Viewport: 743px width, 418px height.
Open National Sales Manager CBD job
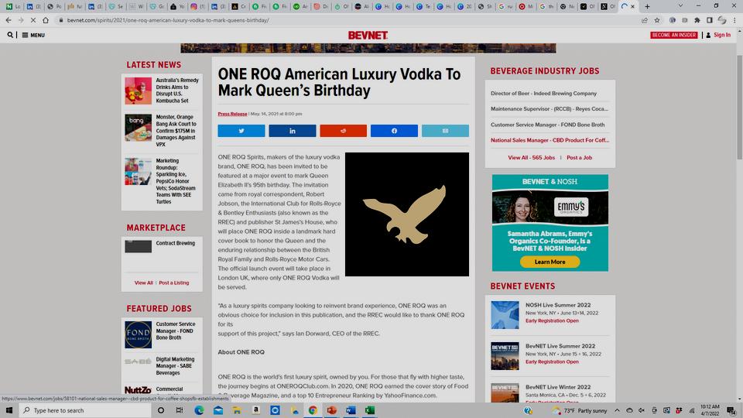[550, 140]
